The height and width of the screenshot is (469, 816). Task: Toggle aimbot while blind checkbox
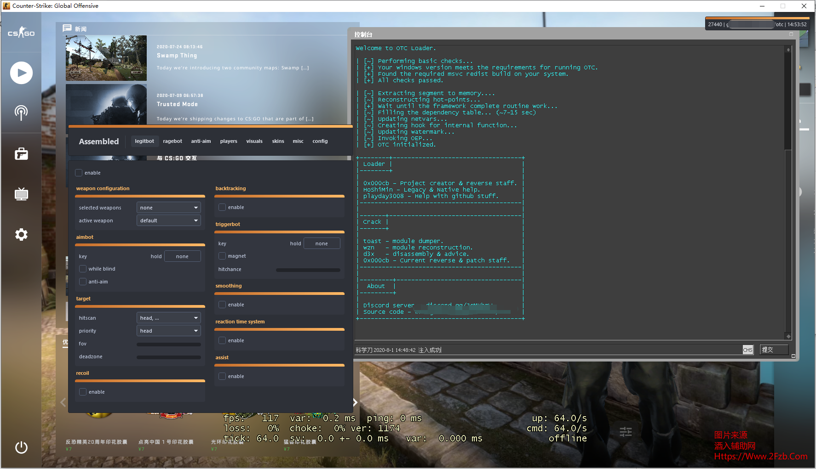(x=83, y=269)
